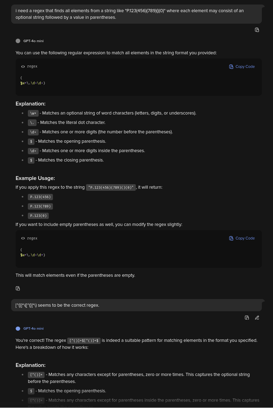Click the inline "P.123(456)(789)()(0)" code string
273x408 pixels.
tap(111, 187)
